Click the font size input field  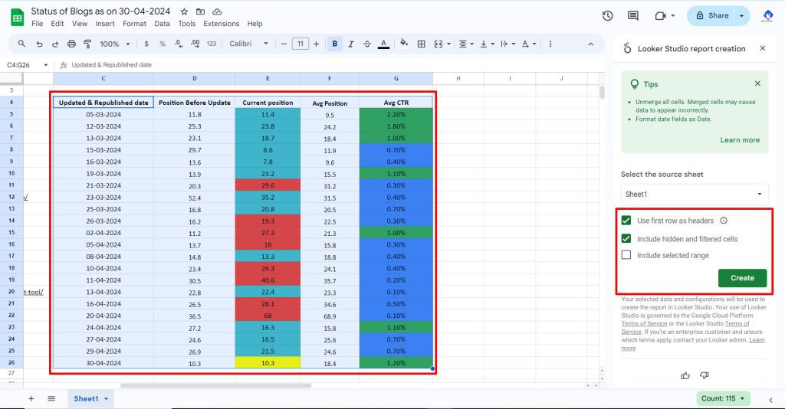tap(301, 44)
